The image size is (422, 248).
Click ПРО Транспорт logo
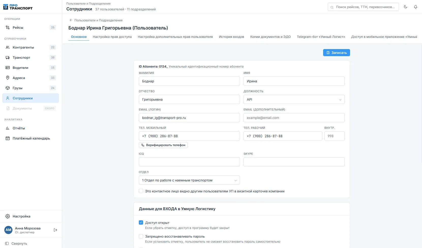18,7
